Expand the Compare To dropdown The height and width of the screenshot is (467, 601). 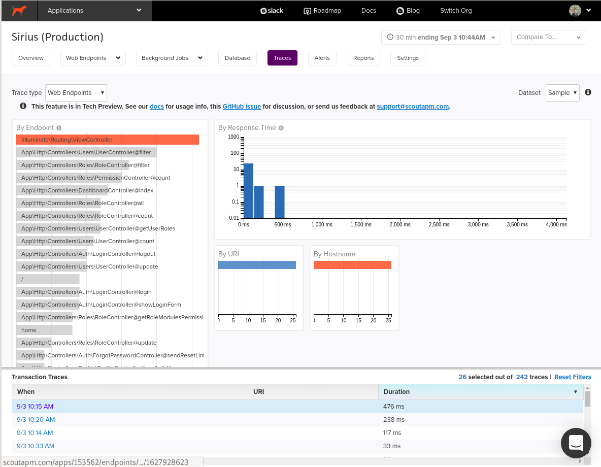(548, 37)
